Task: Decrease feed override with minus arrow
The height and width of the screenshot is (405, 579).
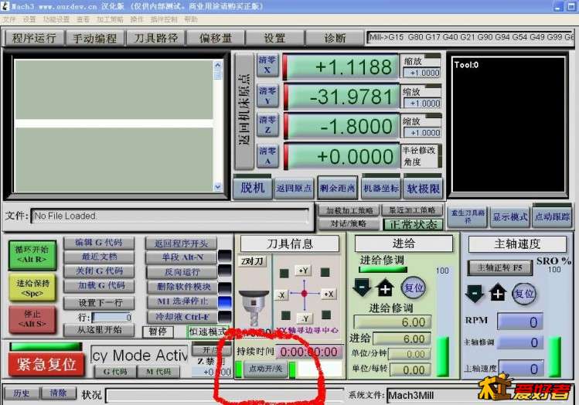Action: [x=362, y=288]
